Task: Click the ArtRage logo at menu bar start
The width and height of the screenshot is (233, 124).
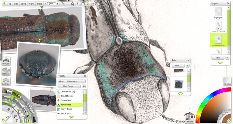Action: tap(4, 3)
